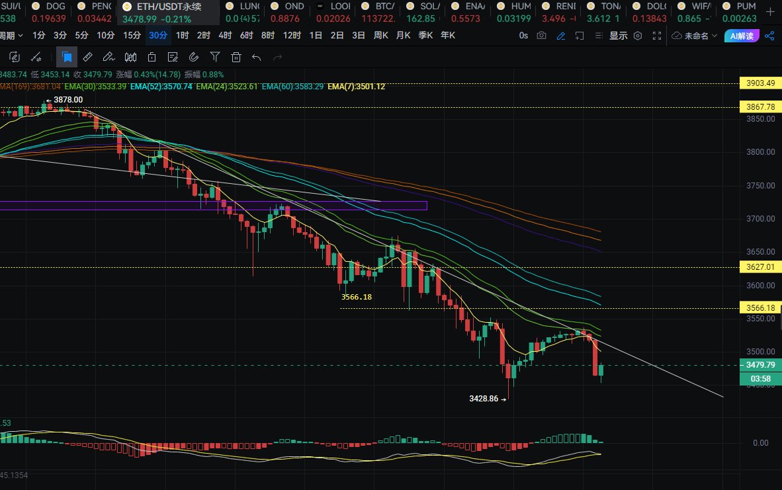Undo the last drawing action

[x=256, y=58]
